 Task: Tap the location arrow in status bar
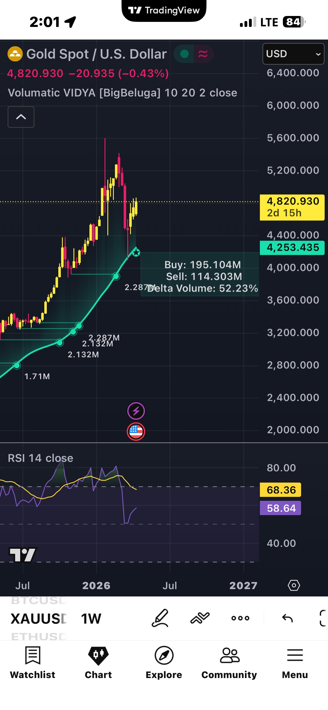pyautogui.click(x=70, y=22)
